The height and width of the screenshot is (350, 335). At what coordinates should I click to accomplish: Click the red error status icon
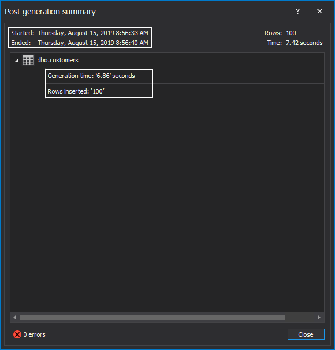(x=17, y=334)
